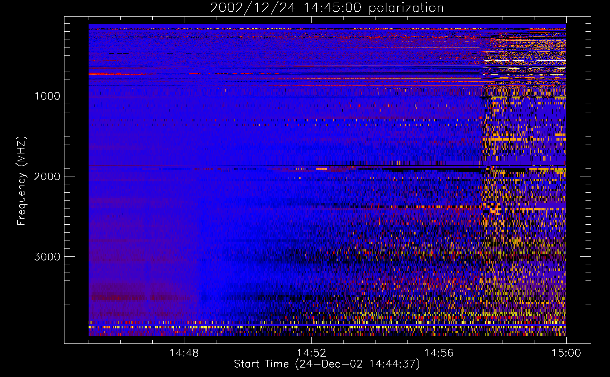
Task: Click the plot title '2002/12/24 14:45:00 polarization'
Action: point(327,8)
